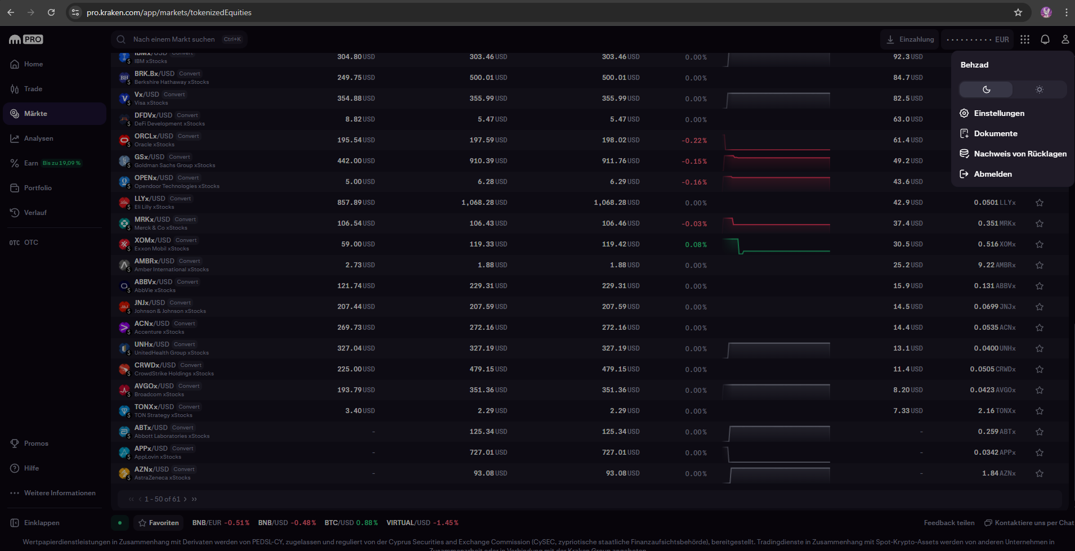This screenshot has width=1075, height=551.
Task: Click Convert next to ORCLx/USD
Action: click(x=189, y=136)
